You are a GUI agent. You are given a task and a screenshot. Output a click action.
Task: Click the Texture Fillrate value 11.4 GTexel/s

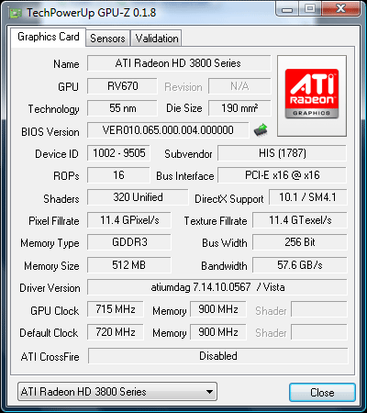[x=300, y=220]
